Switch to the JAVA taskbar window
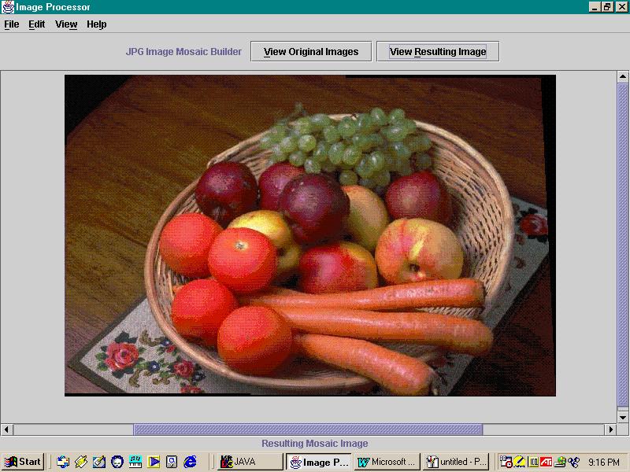This screenshot has width=630, height=472. tap(250, 462)
